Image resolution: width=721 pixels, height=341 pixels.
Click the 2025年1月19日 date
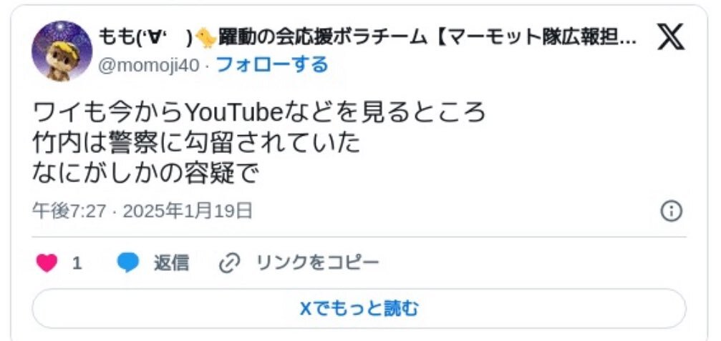(188, 211)
